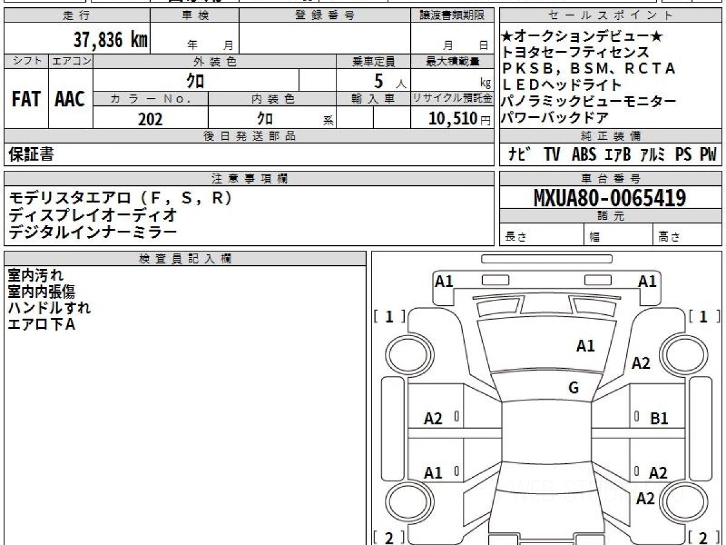The image size is (726, 545).
Task: Click the 乗車定員 header
Action: point(373,61)
